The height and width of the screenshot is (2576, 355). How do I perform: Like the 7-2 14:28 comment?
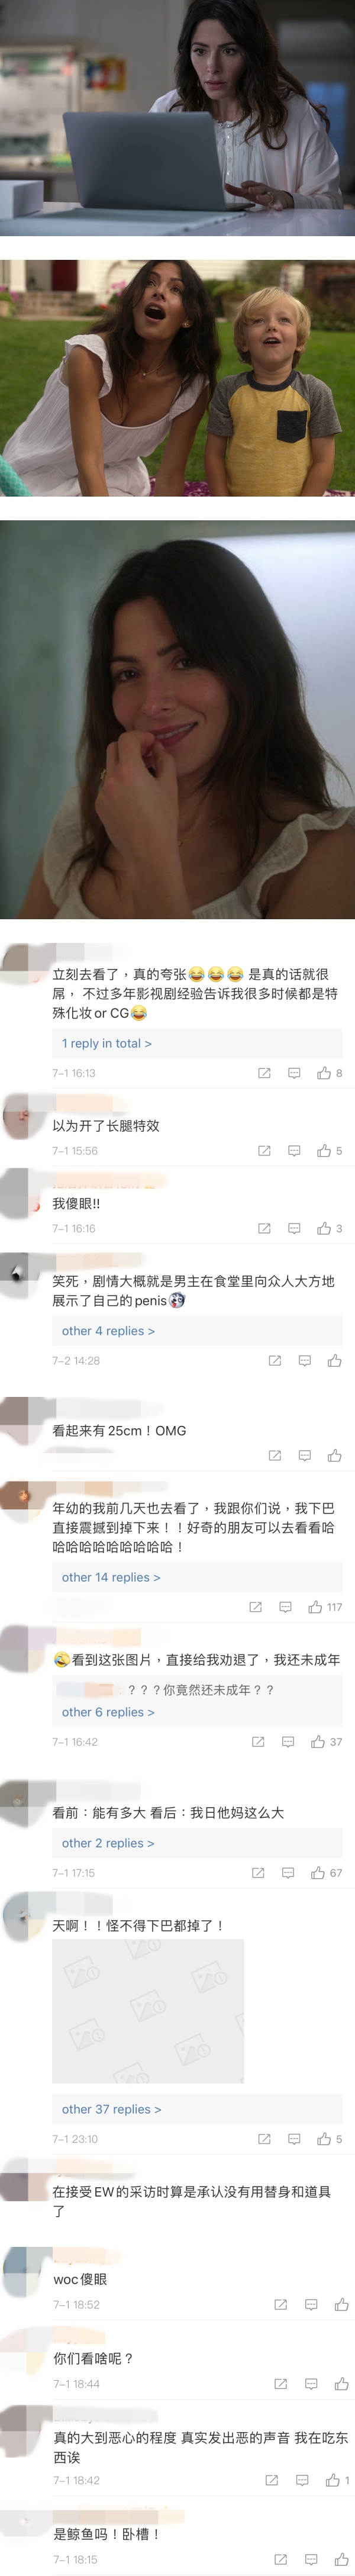click(x=335, y=1361)
